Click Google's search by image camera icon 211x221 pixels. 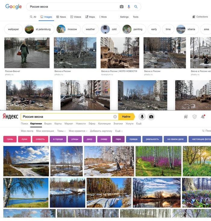(121, 7)
